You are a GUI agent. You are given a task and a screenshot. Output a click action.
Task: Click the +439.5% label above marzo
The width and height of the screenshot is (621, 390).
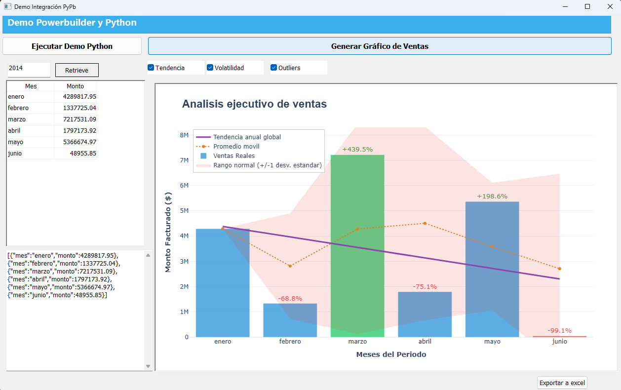(x=357, y=149)
